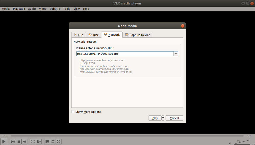Expand the network URL history dropdown

pos(176,54)
